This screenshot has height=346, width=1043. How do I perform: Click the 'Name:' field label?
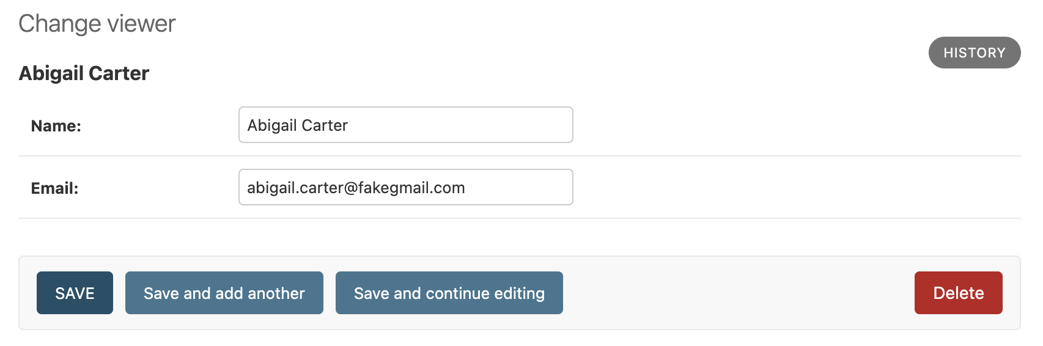[56, 126]
